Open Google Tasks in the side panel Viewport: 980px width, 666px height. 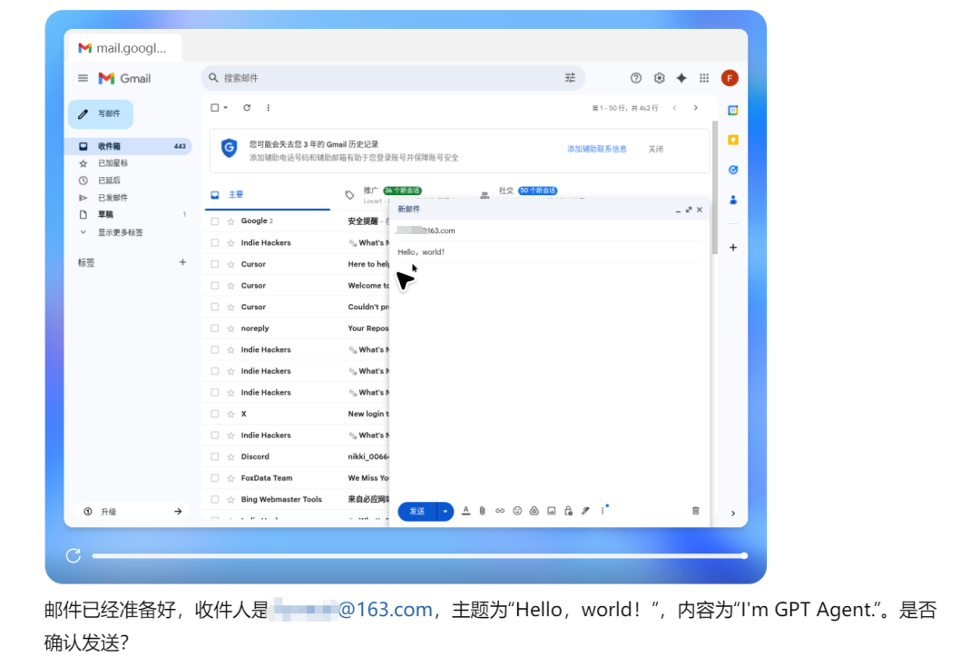click(733, 170)
